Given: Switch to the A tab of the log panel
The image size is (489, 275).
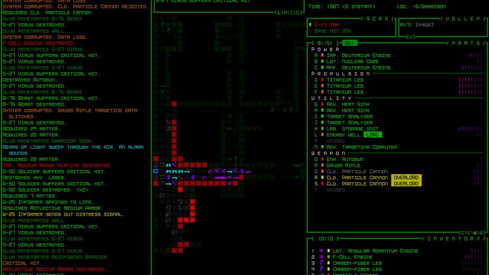Looking at the screenshot, I should click(x=286, y=13).
